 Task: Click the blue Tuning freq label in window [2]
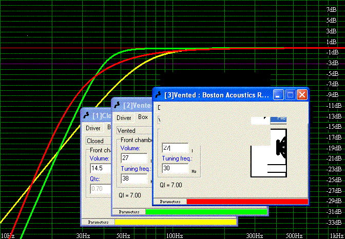(136, 169)
